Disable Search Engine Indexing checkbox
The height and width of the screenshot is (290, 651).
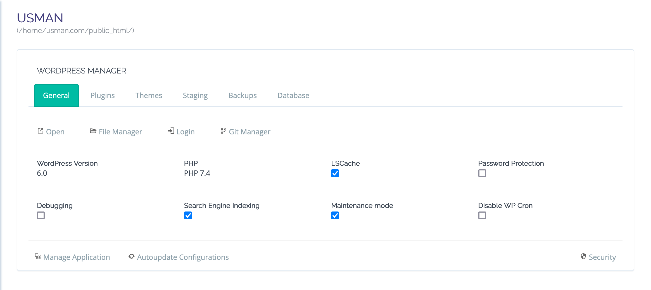click(x=188, y=215)
